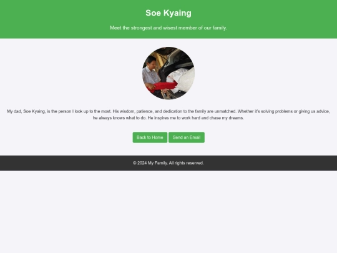
Task: Click the dark footer bar background
Action: pos(64,163)
